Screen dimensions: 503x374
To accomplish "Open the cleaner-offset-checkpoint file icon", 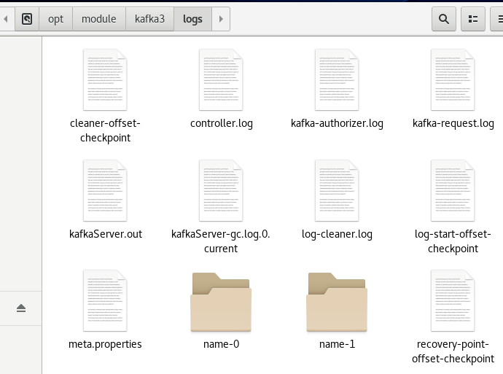I will (x=105, y=80).
